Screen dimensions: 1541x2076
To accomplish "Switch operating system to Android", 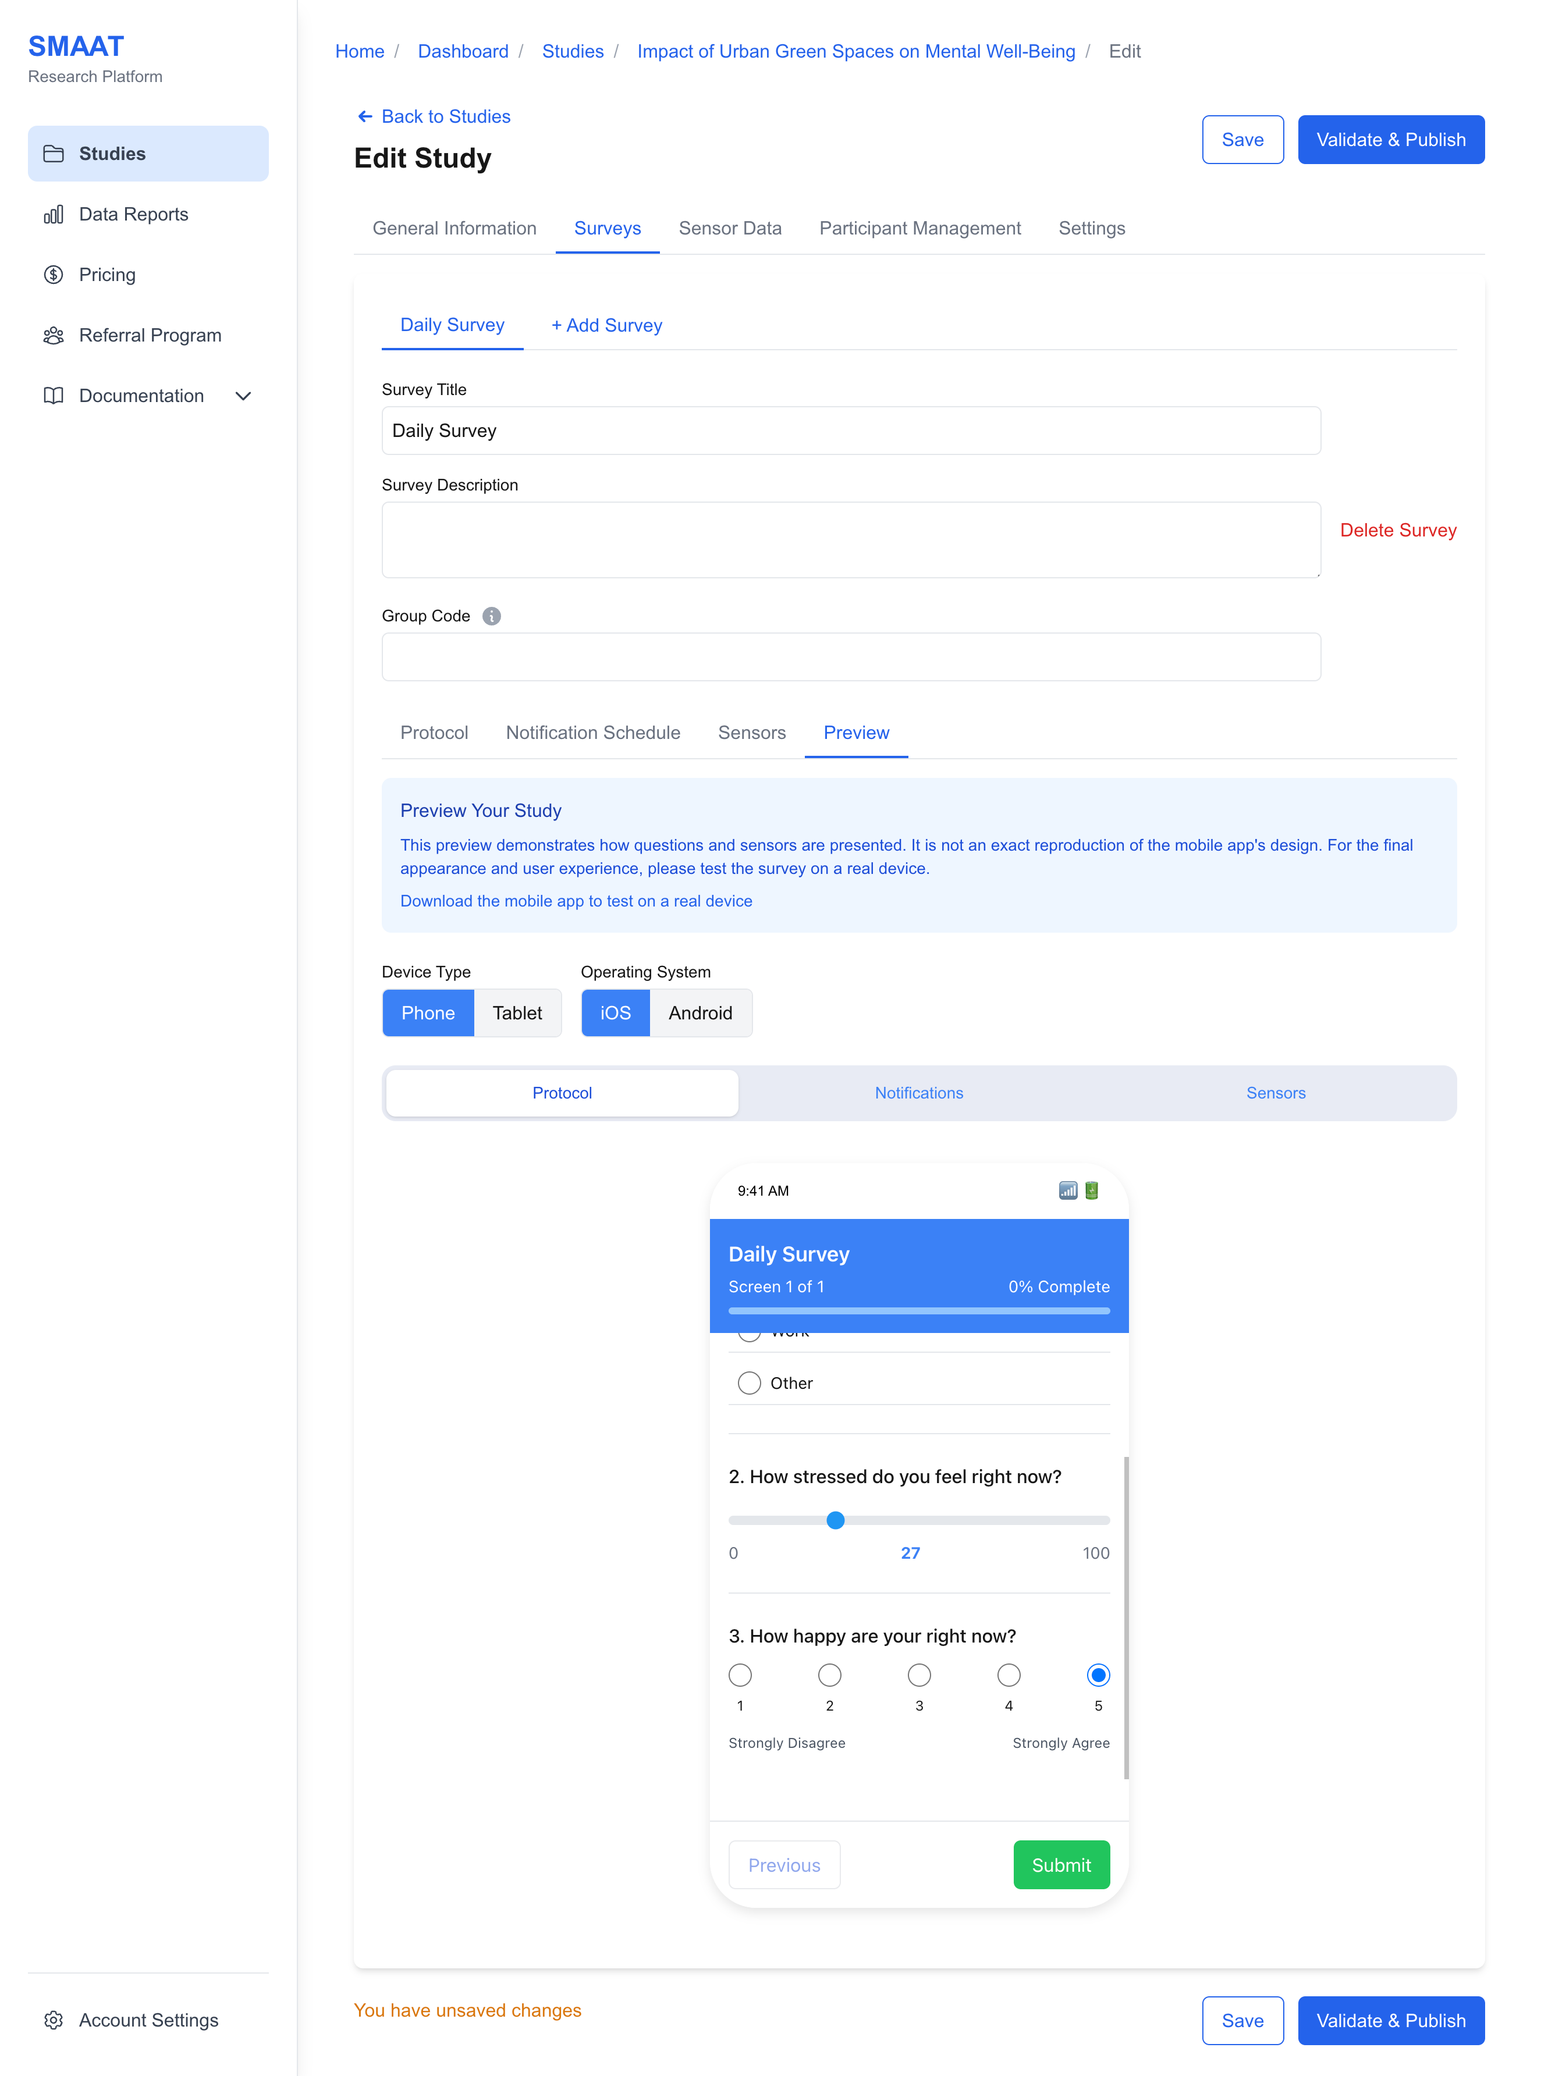I will click(x=700, y=1013).
